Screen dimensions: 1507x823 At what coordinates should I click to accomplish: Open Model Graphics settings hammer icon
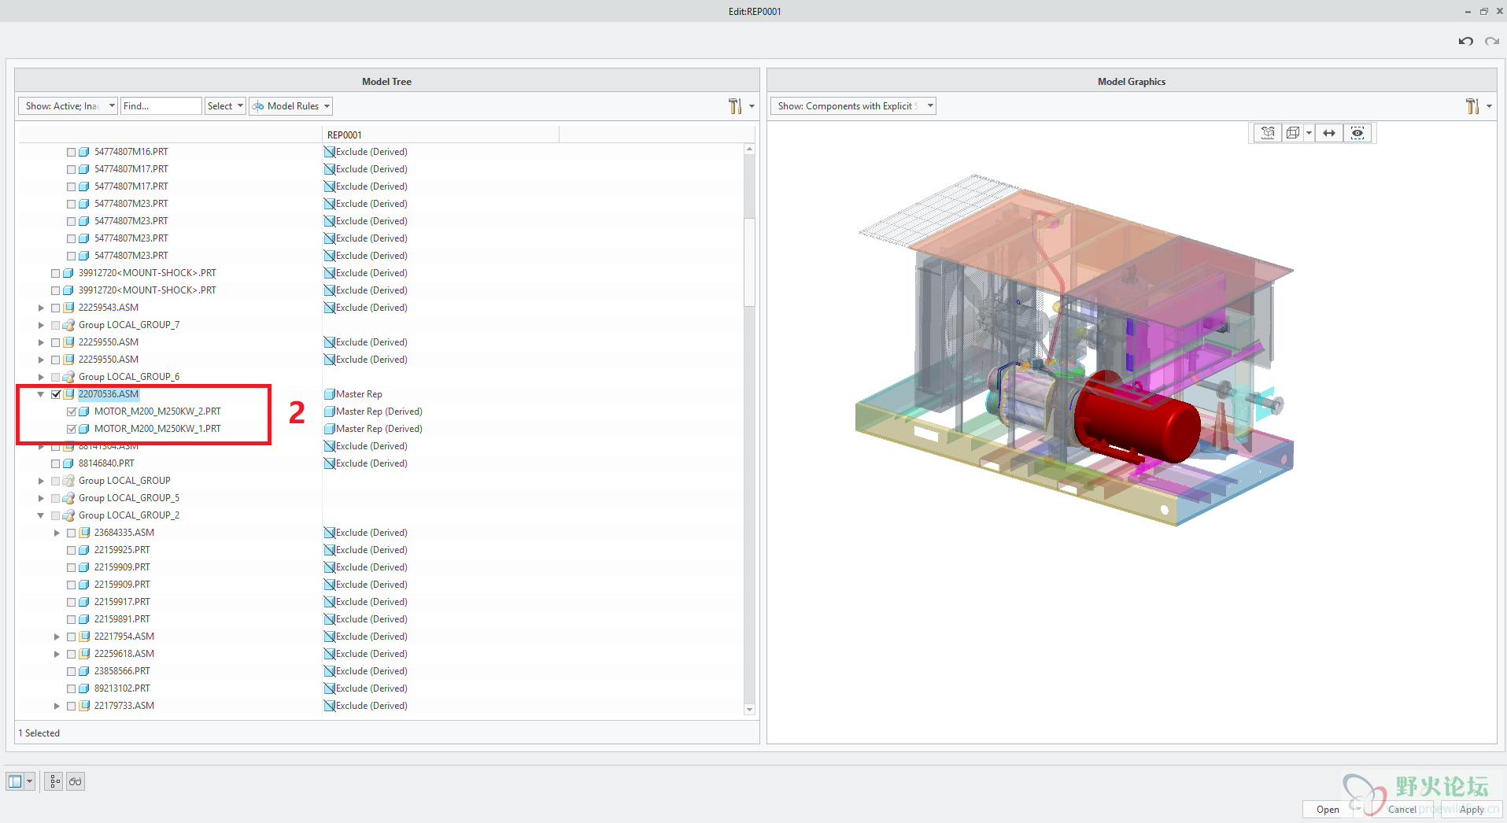pos(1472,106)
